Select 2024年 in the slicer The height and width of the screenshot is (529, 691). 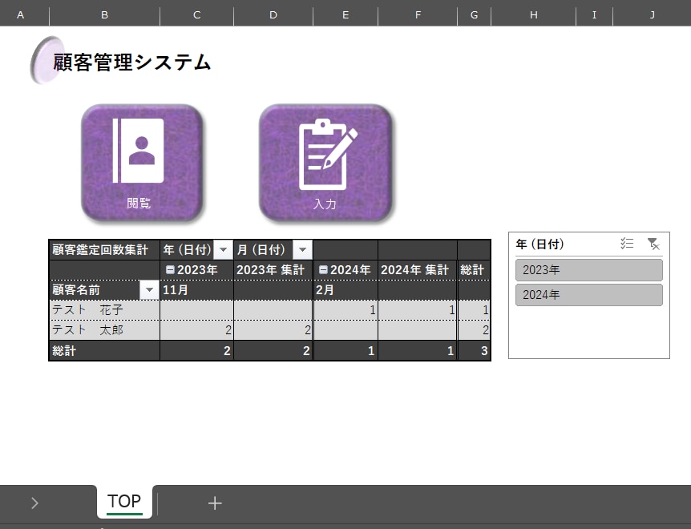pyautogui.click(x=588, y=295)
